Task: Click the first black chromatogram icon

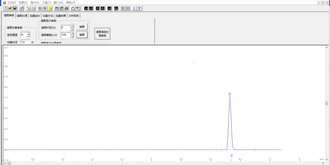Action: click(x=86, y=8)
